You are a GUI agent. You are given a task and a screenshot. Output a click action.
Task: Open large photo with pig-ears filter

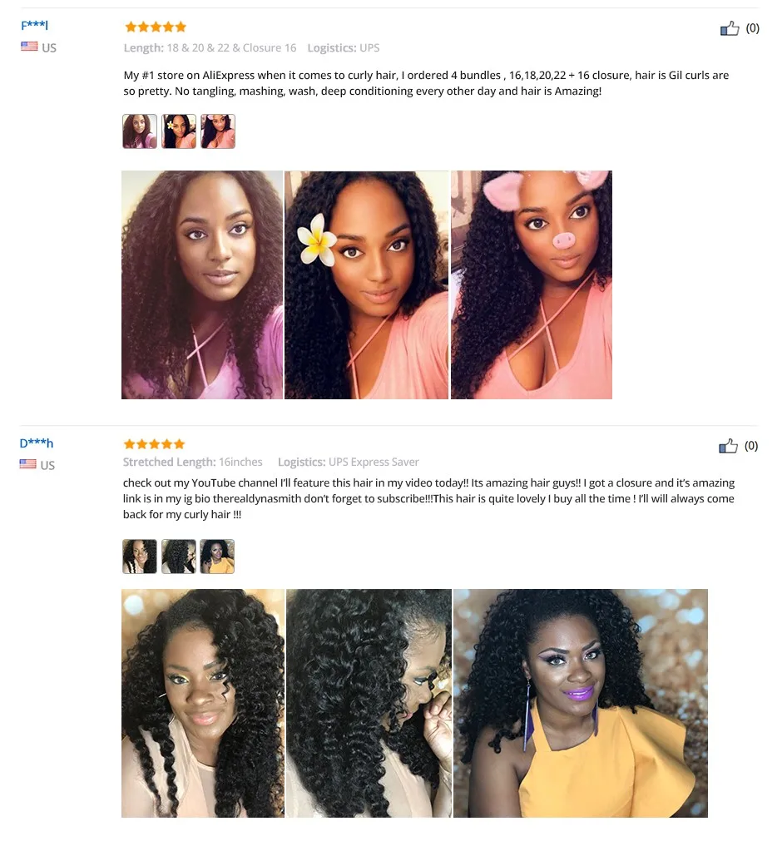coord(532,284)
